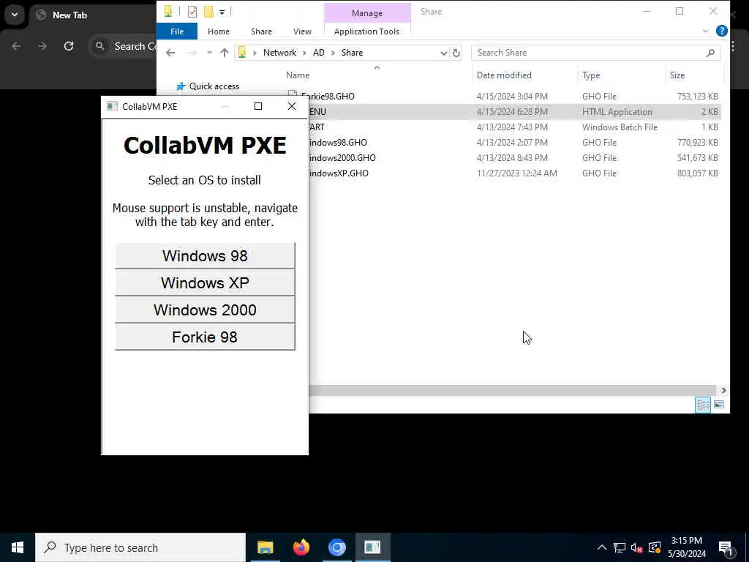Open Application Tools ribbon tab
The image size is (749, 562).
coord(366,31)
